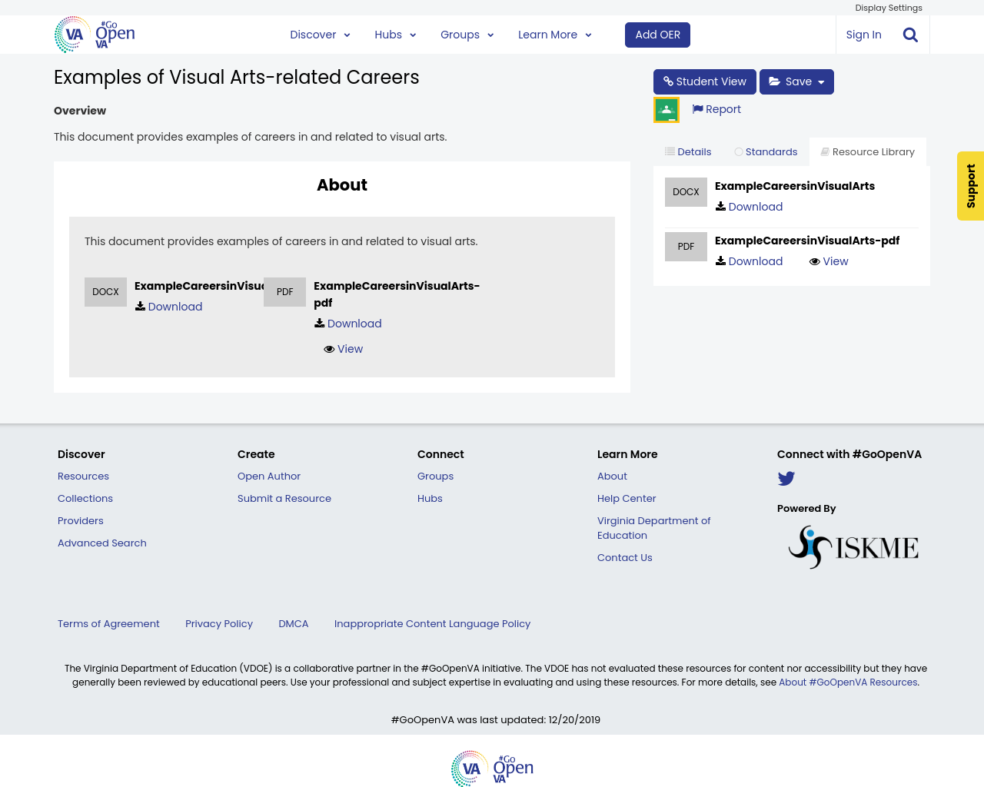Expand the Learn More menu chevron

pyautogui.click(x=587, y=34)
